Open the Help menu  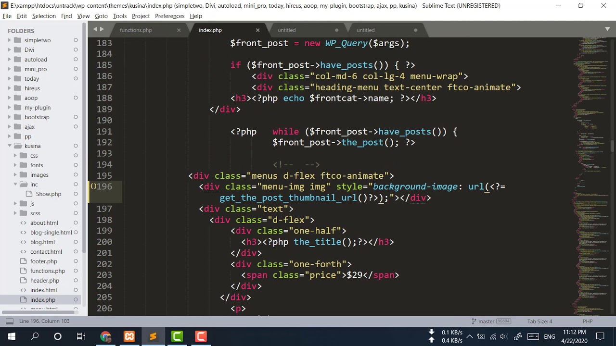pos(196,16)
